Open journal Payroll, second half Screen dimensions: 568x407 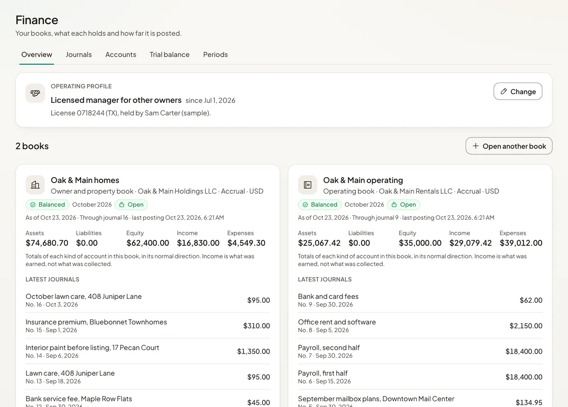pos(420,351)
